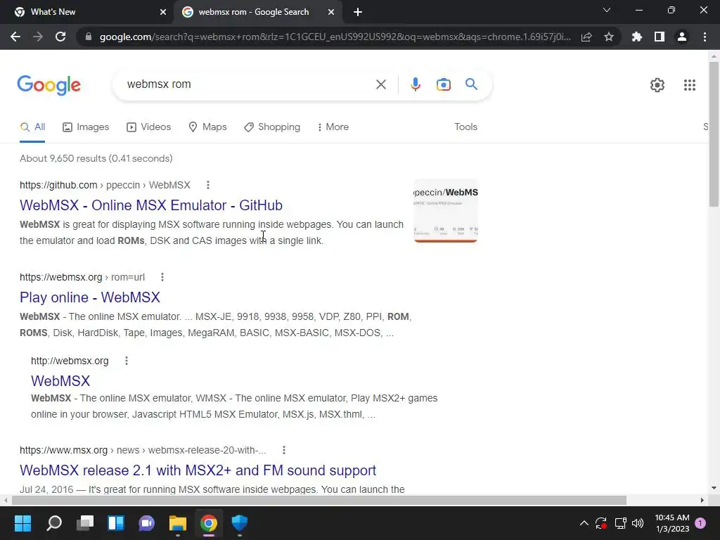View the site lock security icon
The height and width of the screenshot is (540, 720).
coord(89,37)
